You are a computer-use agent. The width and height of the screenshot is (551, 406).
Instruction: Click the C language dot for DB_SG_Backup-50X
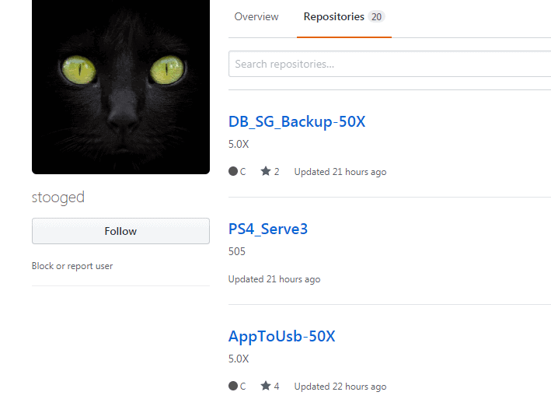pos(233,171)
